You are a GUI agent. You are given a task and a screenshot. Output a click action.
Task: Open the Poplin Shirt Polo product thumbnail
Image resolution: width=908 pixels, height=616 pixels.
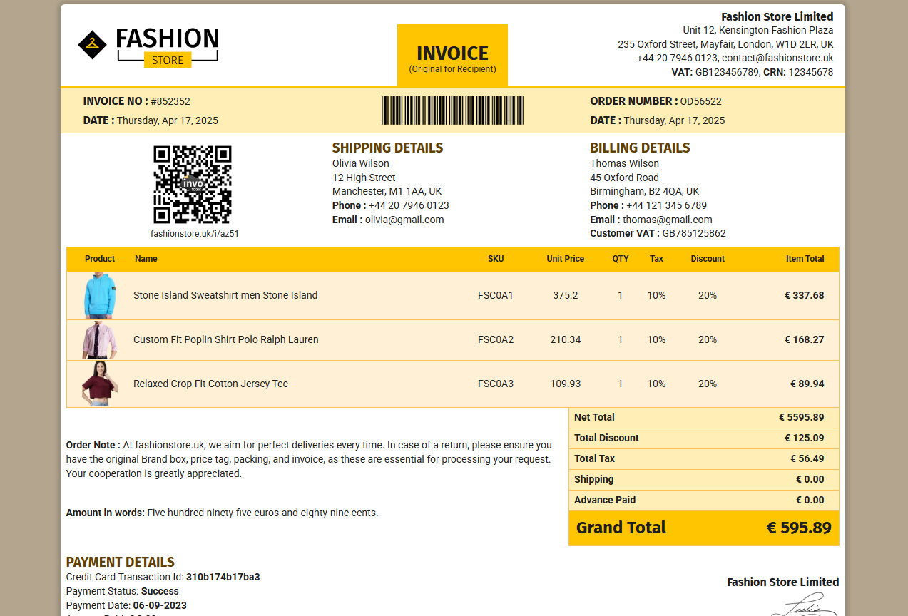98,339
